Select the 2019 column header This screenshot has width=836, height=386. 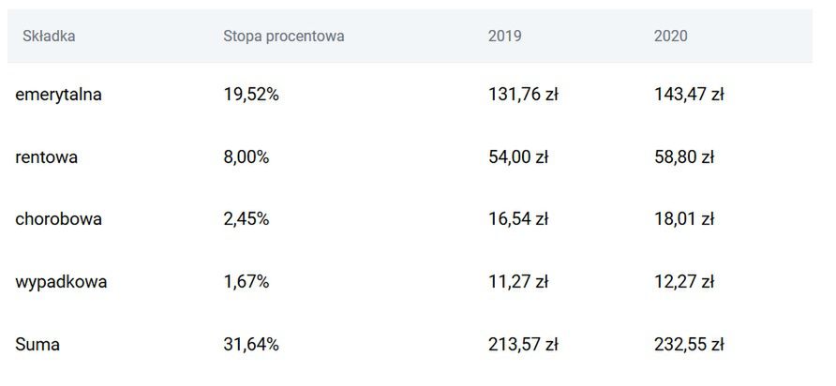tap(505, 37)
